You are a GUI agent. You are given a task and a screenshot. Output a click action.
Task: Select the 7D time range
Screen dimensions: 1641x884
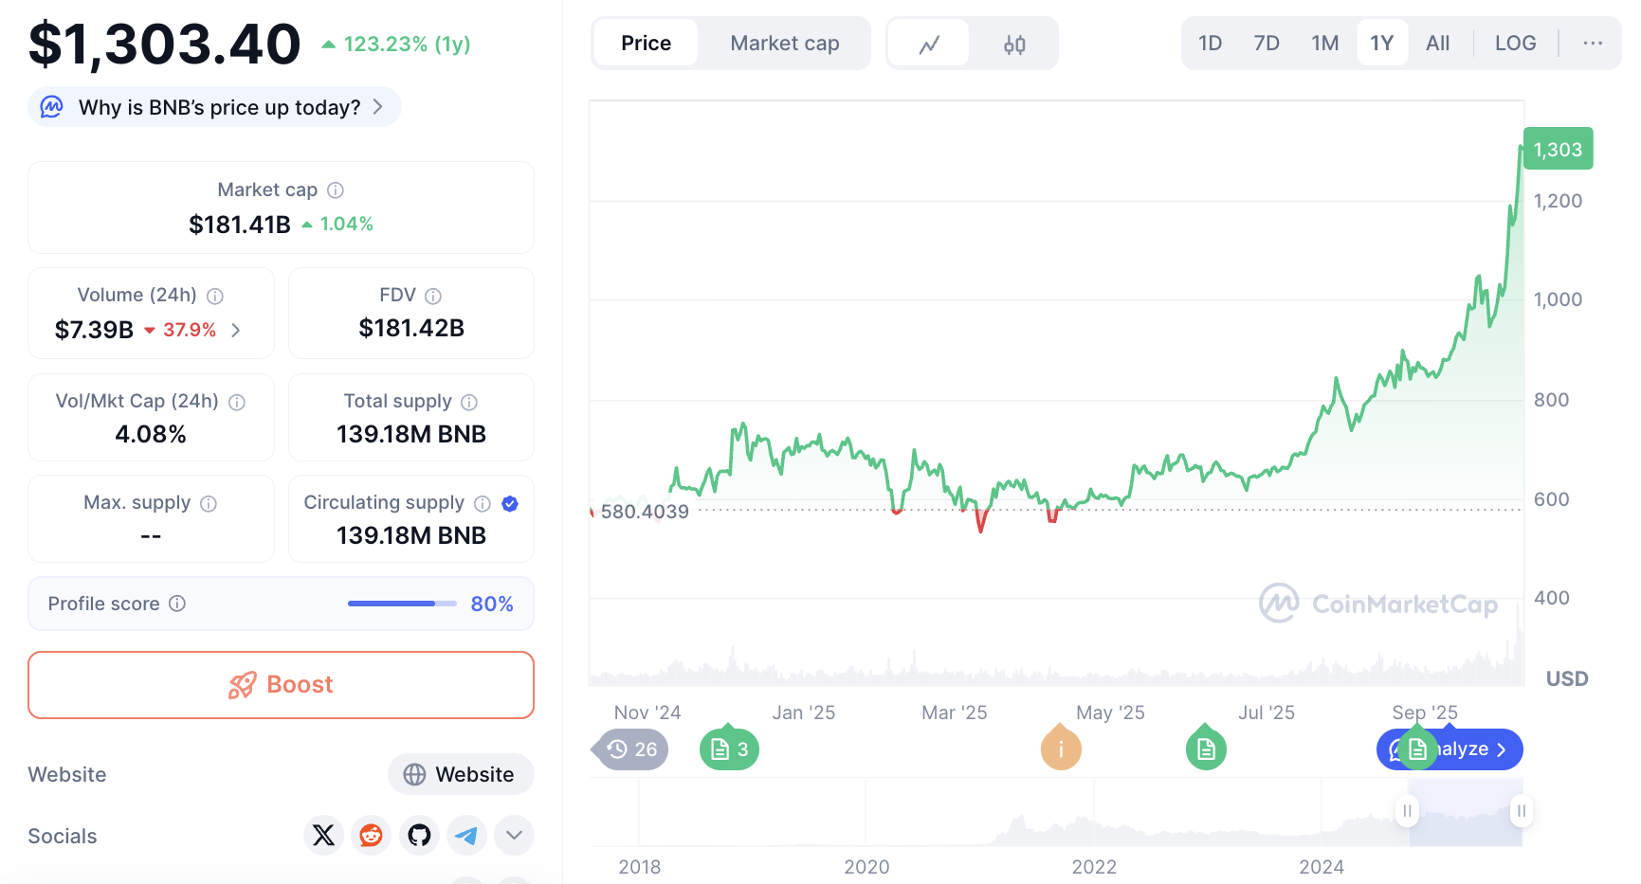tap(1267, 44)
